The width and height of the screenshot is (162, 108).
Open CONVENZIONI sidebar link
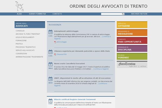pos(21,54)
